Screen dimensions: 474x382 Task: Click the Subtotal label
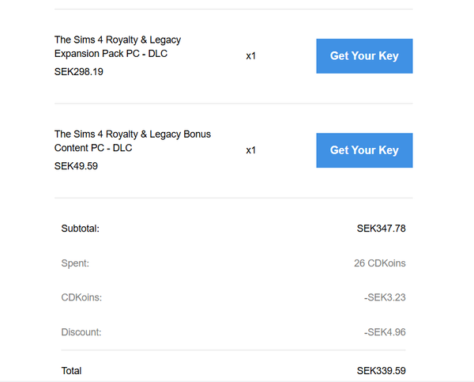pyautogui.click(x=81, y=229)
